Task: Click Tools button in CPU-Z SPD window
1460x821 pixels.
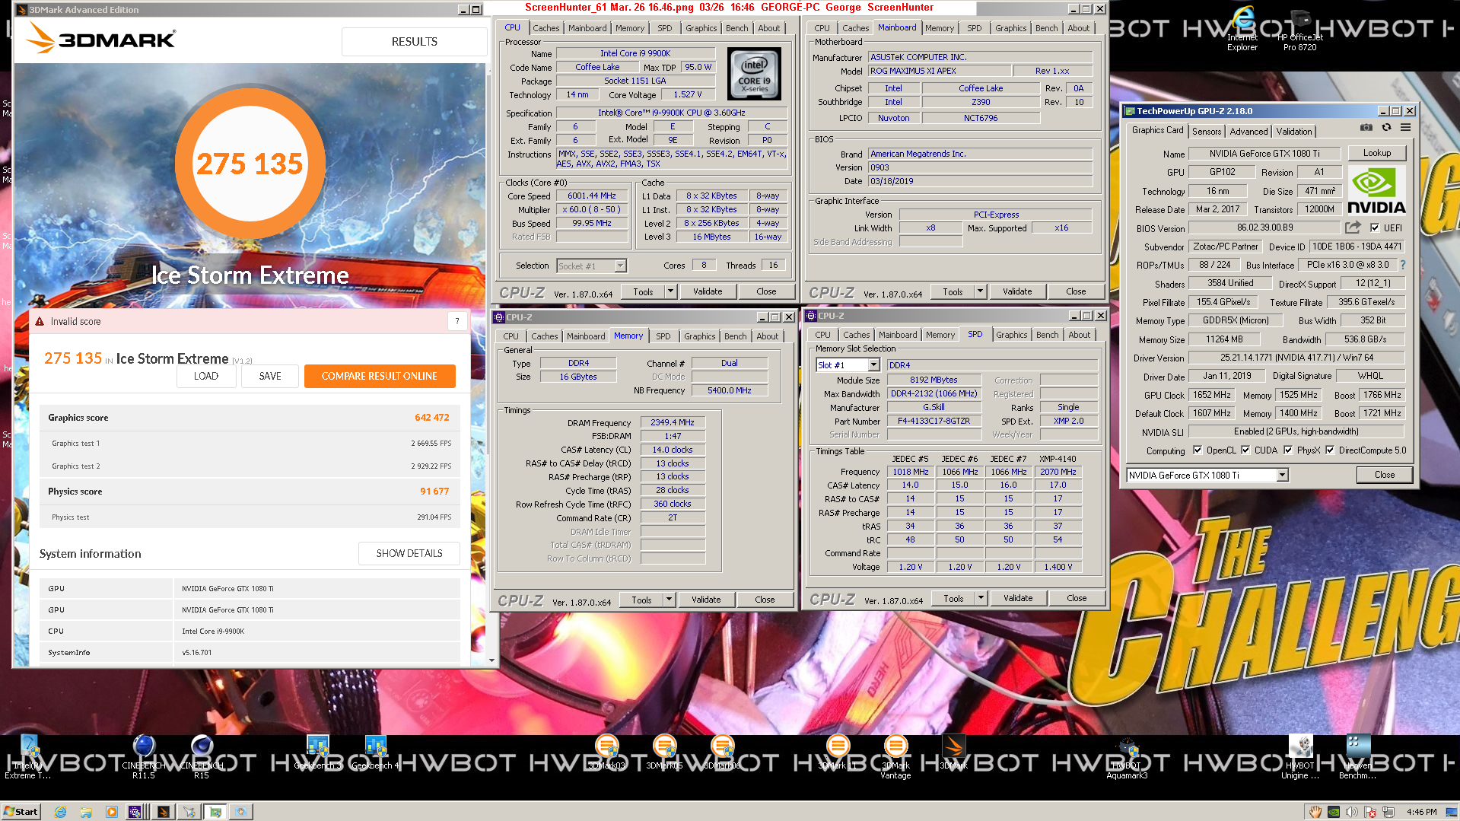Action: (x=953, y=598)
